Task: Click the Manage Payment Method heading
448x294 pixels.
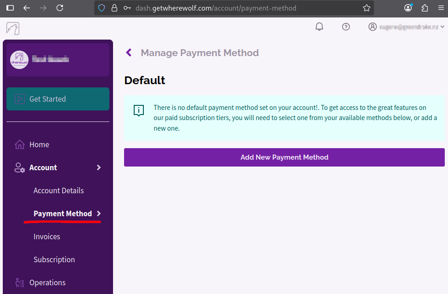Action: pos(200,53)
